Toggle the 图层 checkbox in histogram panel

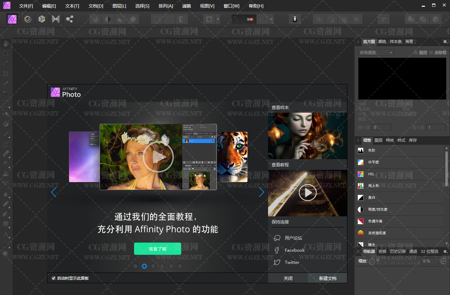pos(415,53)
